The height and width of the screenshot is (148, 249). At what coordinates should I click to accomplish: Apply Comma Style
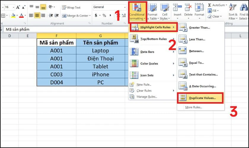[x=110, y=15]
